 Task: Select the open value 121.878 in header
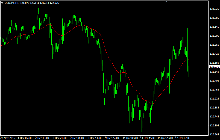pyautogui.click(x=25, y=3)
